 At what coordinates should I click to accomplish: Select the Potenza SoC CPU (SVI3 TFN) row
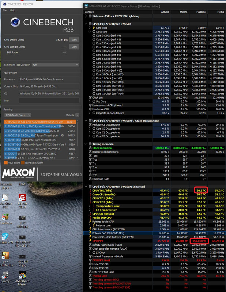coord(155,233)
